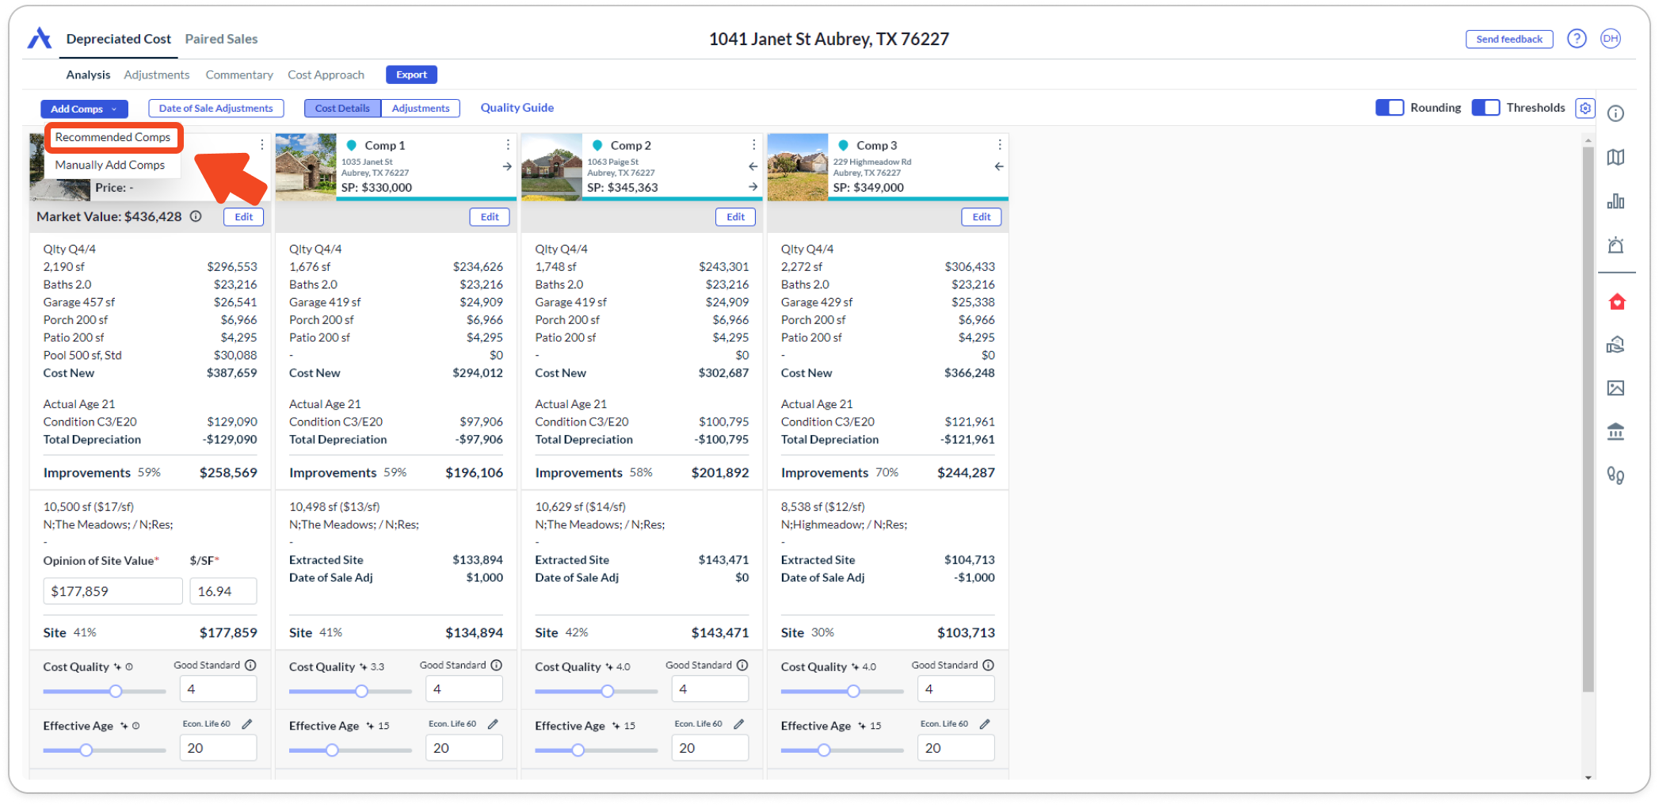Open Comp 3 three-dot options menu
The width and height of the screenshot is (1659, 805).
(x=999, y=145)
